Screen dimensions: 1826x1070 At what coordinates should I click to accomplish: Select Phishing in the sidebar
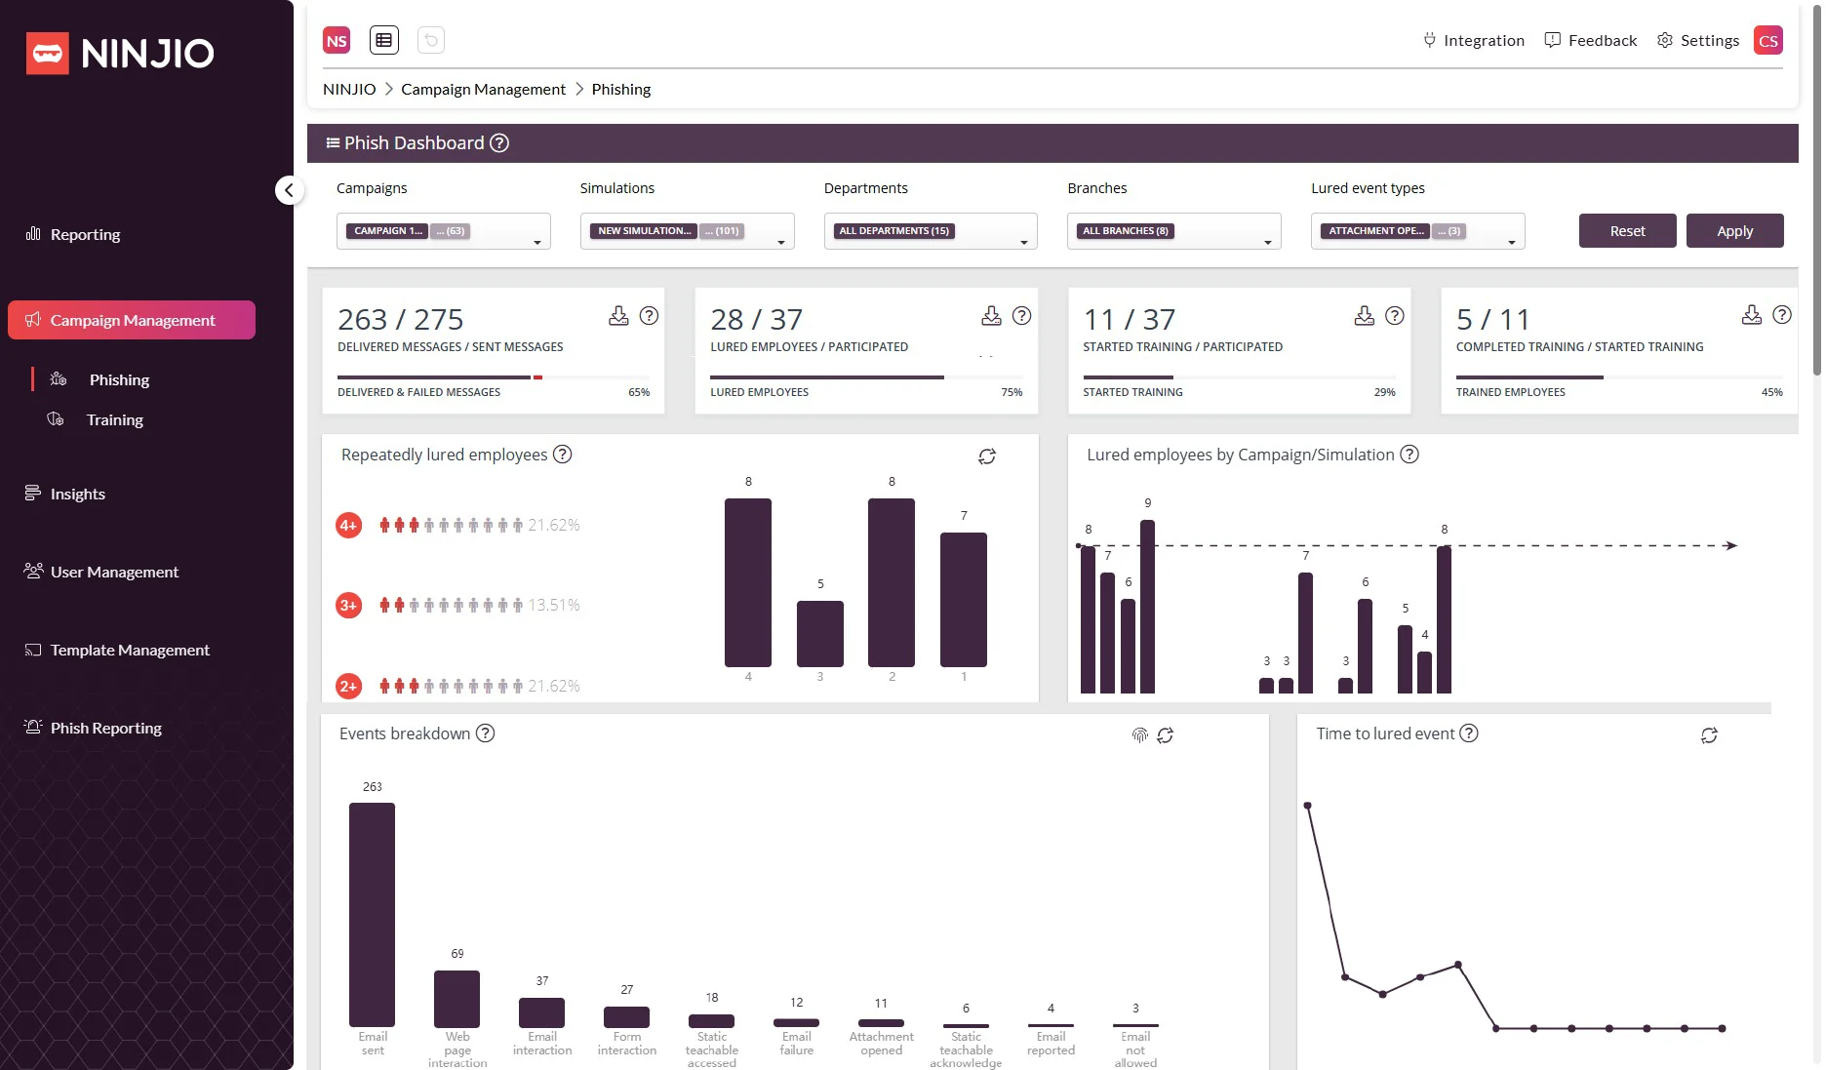[x=119, y=379]
